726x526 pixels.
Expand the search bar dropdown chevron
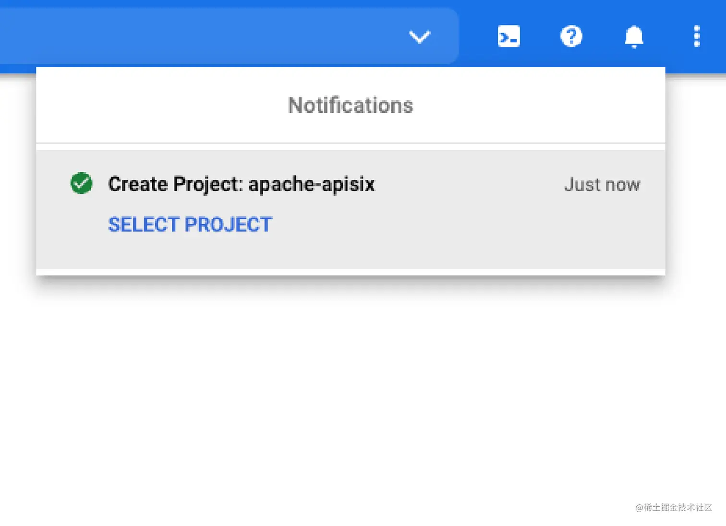pyautogui.click(x=419, y=36)
